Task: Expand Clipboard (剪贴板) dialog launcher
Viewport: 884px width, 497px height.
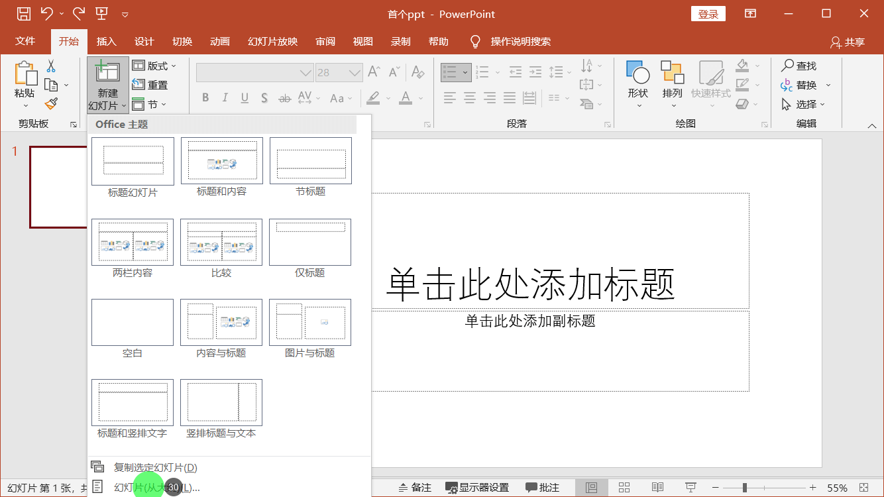Action: click(x=74, y=124)
